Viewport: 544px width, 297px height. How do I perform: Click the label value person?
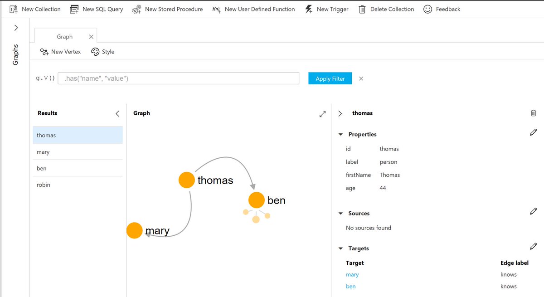(389, 162)
